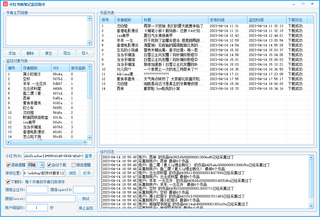320x217 pixels.
Task: Select work titled 一个季度上一次的老三同款来了
Action: coord(206,69)
